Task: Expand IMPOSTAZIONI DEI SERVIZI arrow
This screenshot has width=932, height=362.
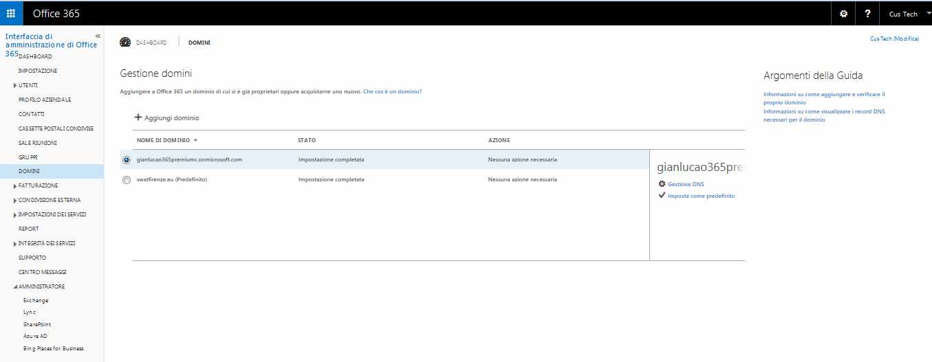Action: pos(15,214)
